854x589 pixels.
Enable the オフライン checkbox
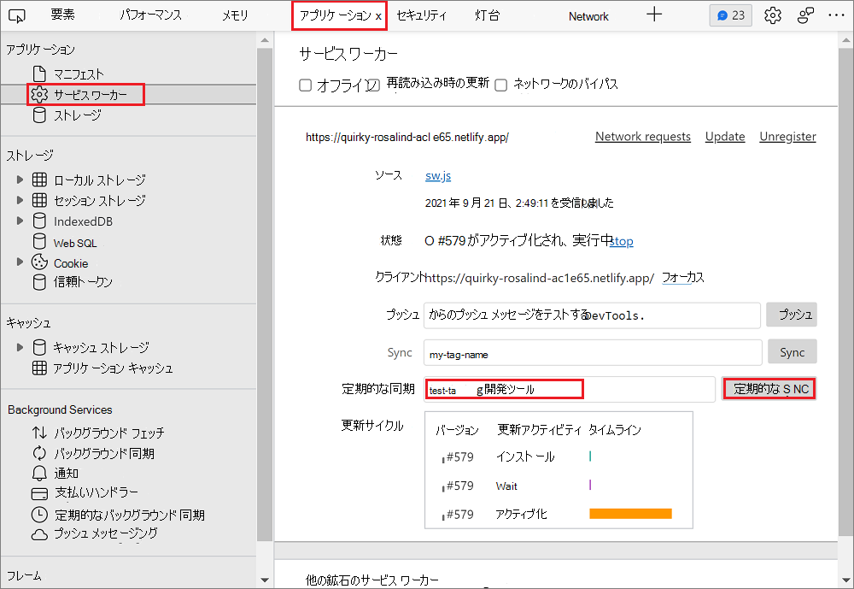(305, 85)
